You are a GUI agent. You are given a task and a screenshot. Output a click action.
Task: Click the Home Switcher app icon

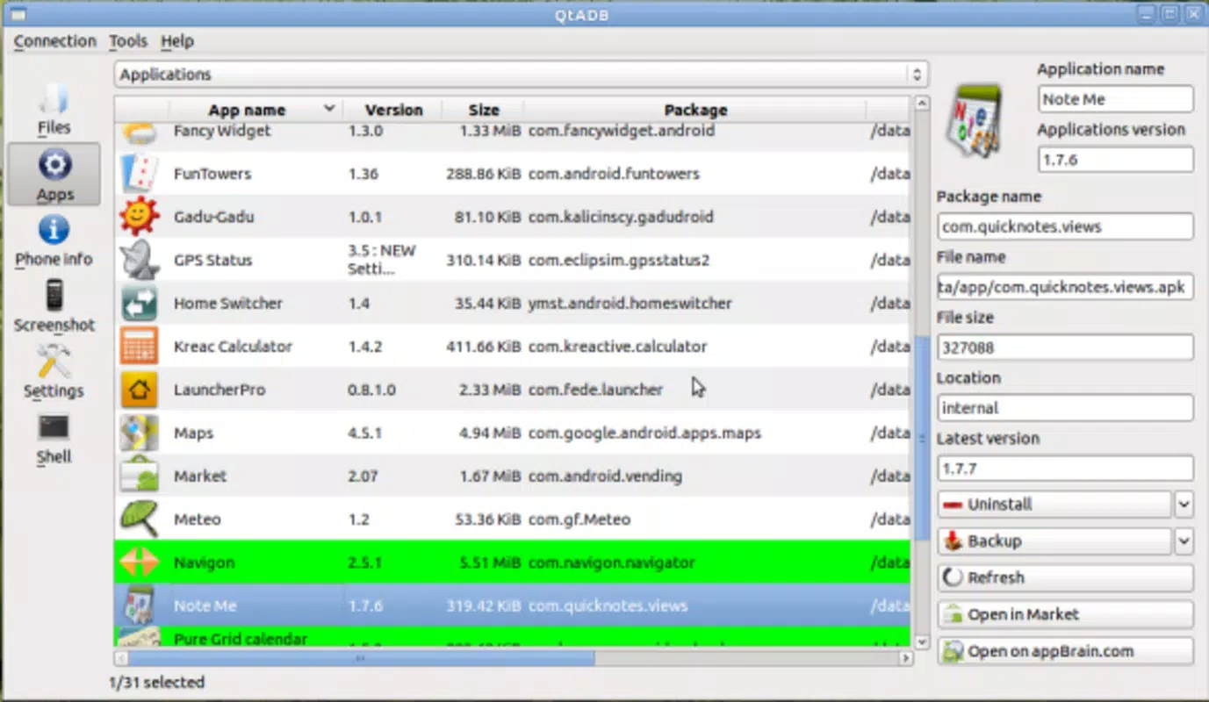click(x=139, y=303)
